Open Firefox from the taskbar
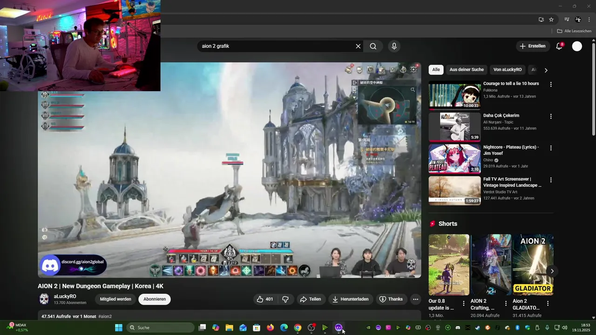Screen dimensions: 596x335 tap(270, 328)
